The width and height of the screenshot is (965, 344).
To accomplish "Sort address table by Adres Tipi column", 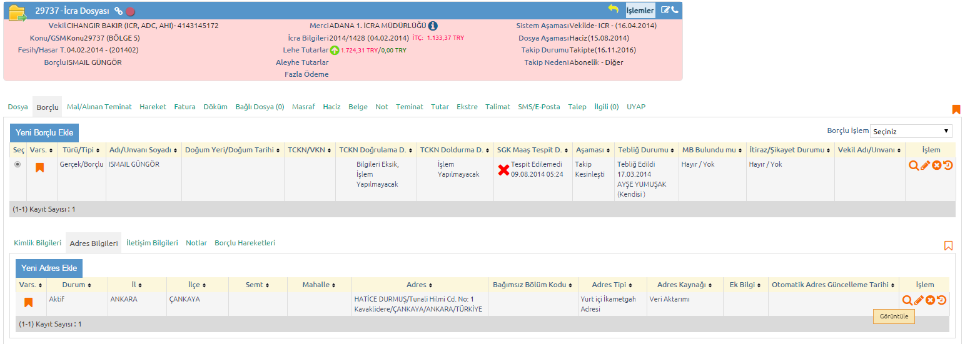I will (612, 285).
